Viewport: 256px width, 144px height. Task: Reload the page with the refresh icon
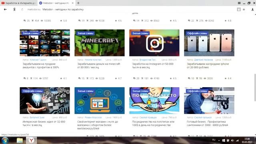coord(22,10)
